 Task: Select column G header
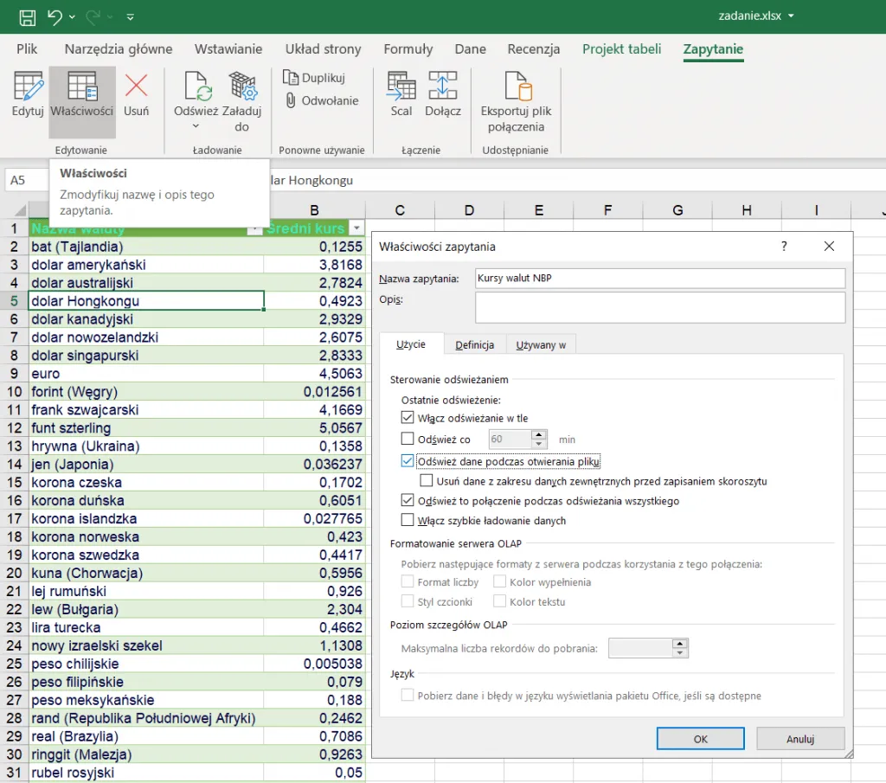click(x=677, y=210)
